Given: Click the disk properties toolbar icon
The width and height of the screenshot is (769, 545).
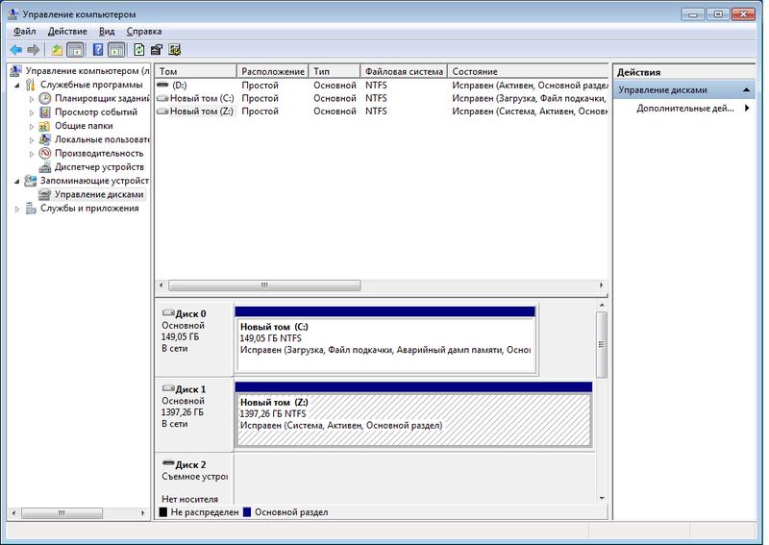Looking at the screenshot, I should 157,50.
